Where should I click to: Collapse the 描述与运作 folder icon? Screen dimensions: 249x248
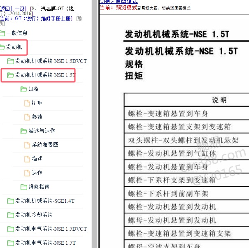coord(23,131)
